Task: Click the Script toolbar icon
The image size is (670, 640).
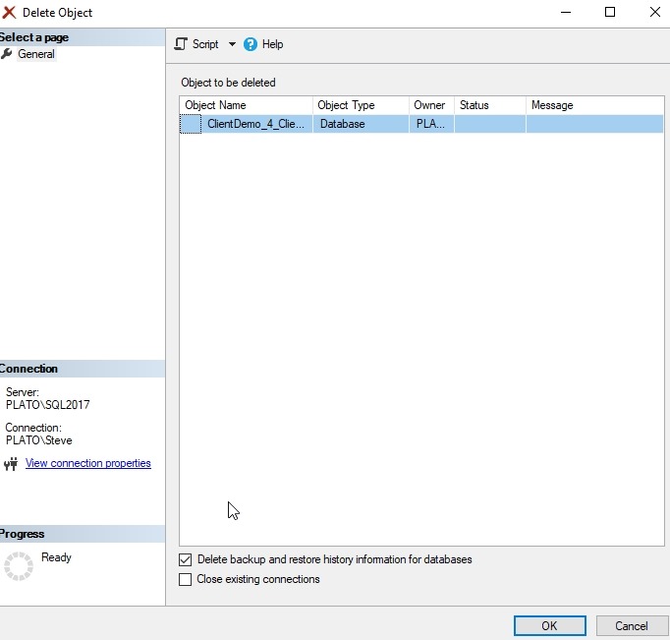Action: (x=181, y=44)
